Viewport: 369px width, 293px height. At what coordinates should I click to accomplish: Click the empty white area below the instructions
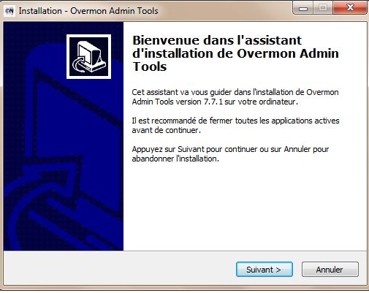245,207
